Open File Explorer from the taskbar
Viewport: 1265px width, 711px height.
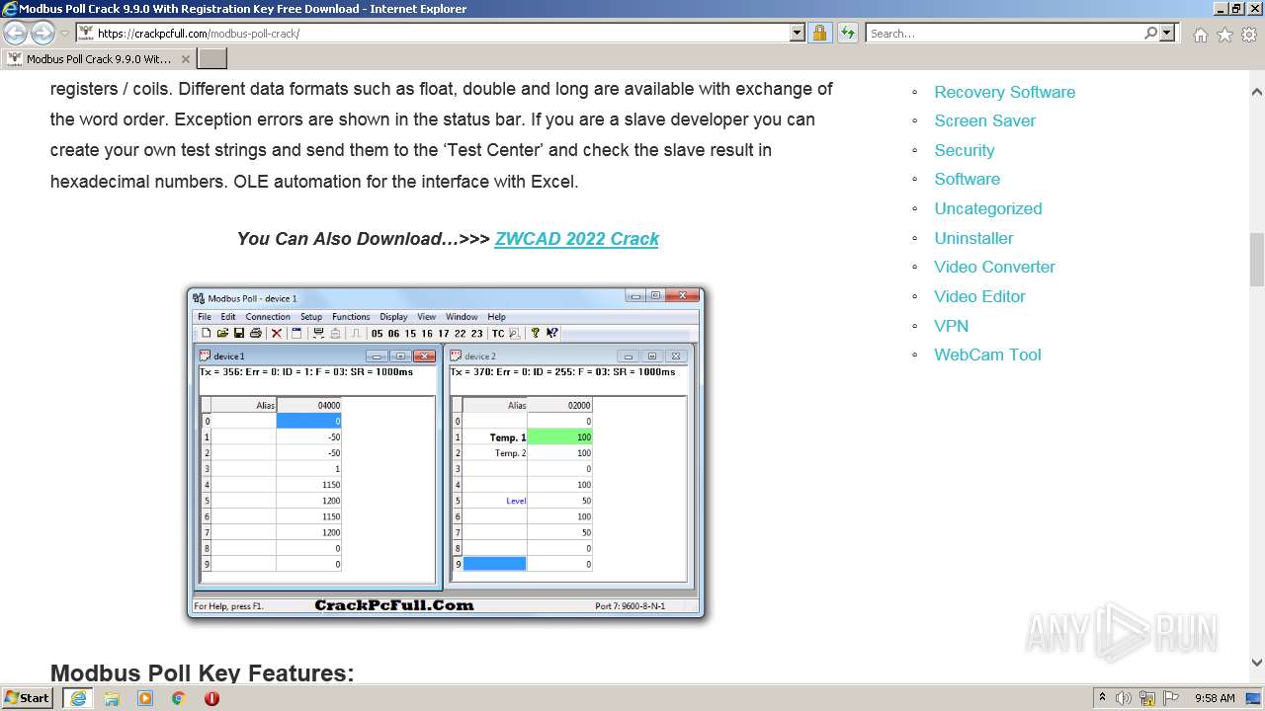112,698
